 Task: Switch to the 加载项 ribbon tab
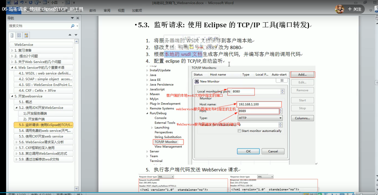(137, 11)
